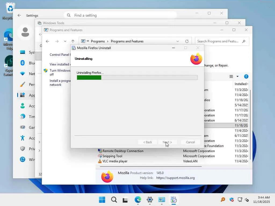
Task: Click the Installed On column header
Action: pyautogui.click(x=241, y=84)
